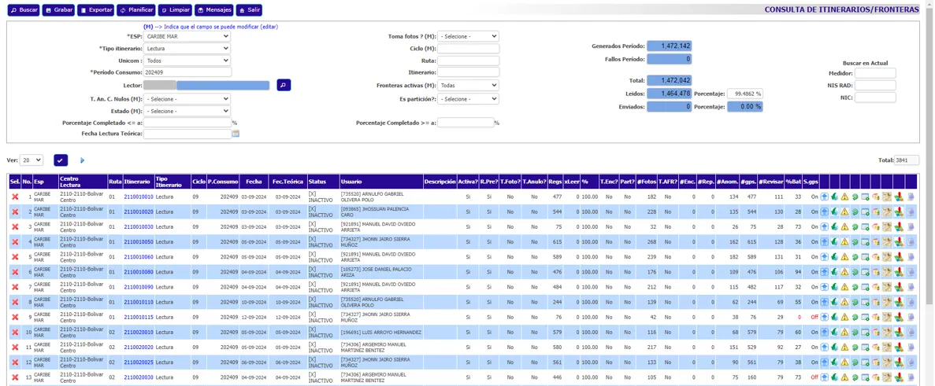
Task: Toggle the red X selection mark in row 10
Action: (15, 333)
